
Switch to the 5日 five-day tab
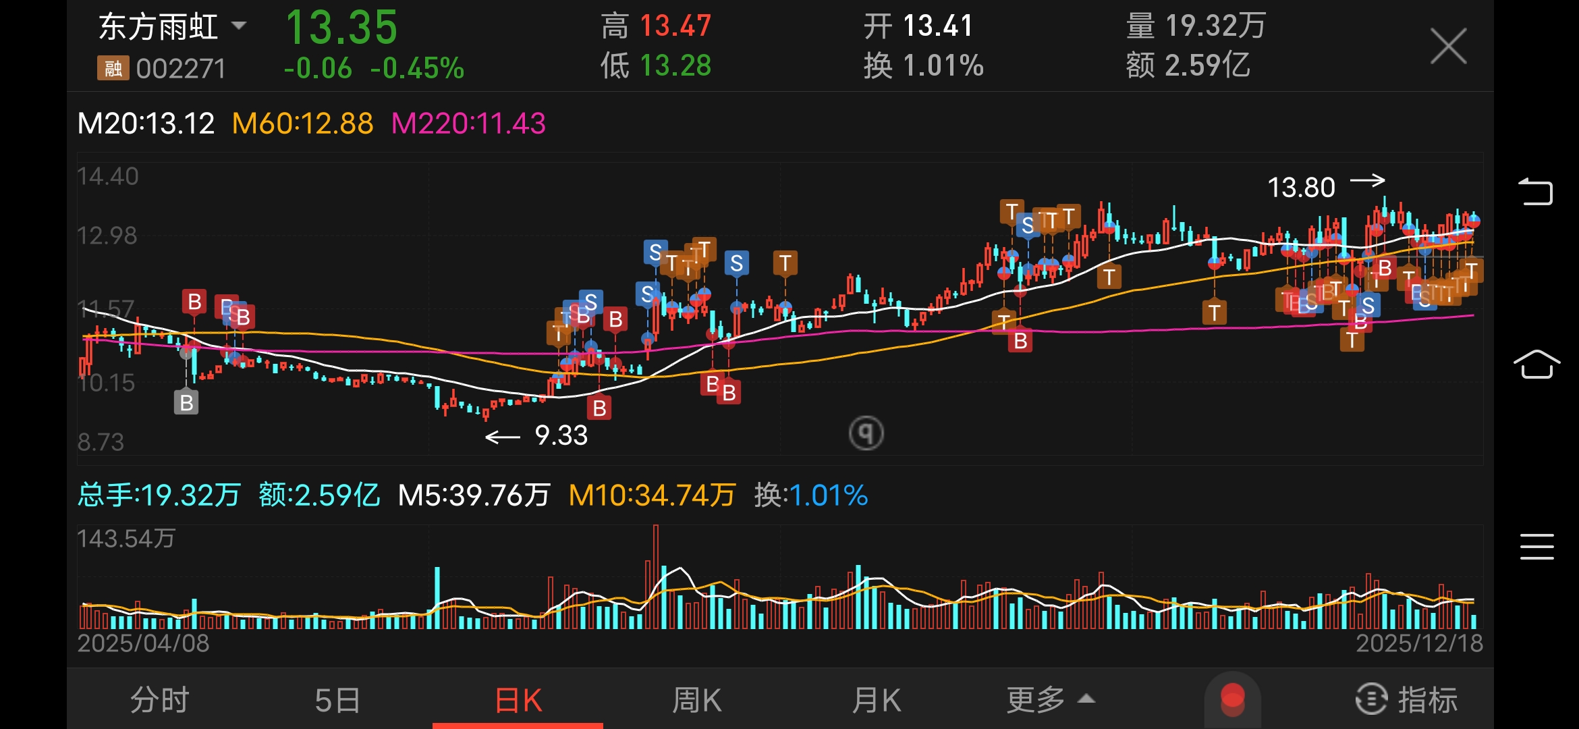[x=337, y=700]
